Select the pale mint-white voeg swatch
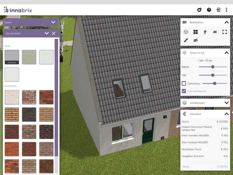 click(46, 57)
